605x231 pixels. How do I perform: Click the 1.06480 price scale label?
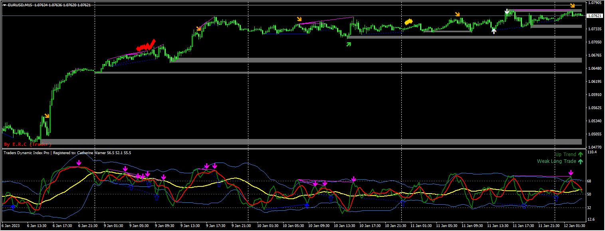tap(595, 69)
